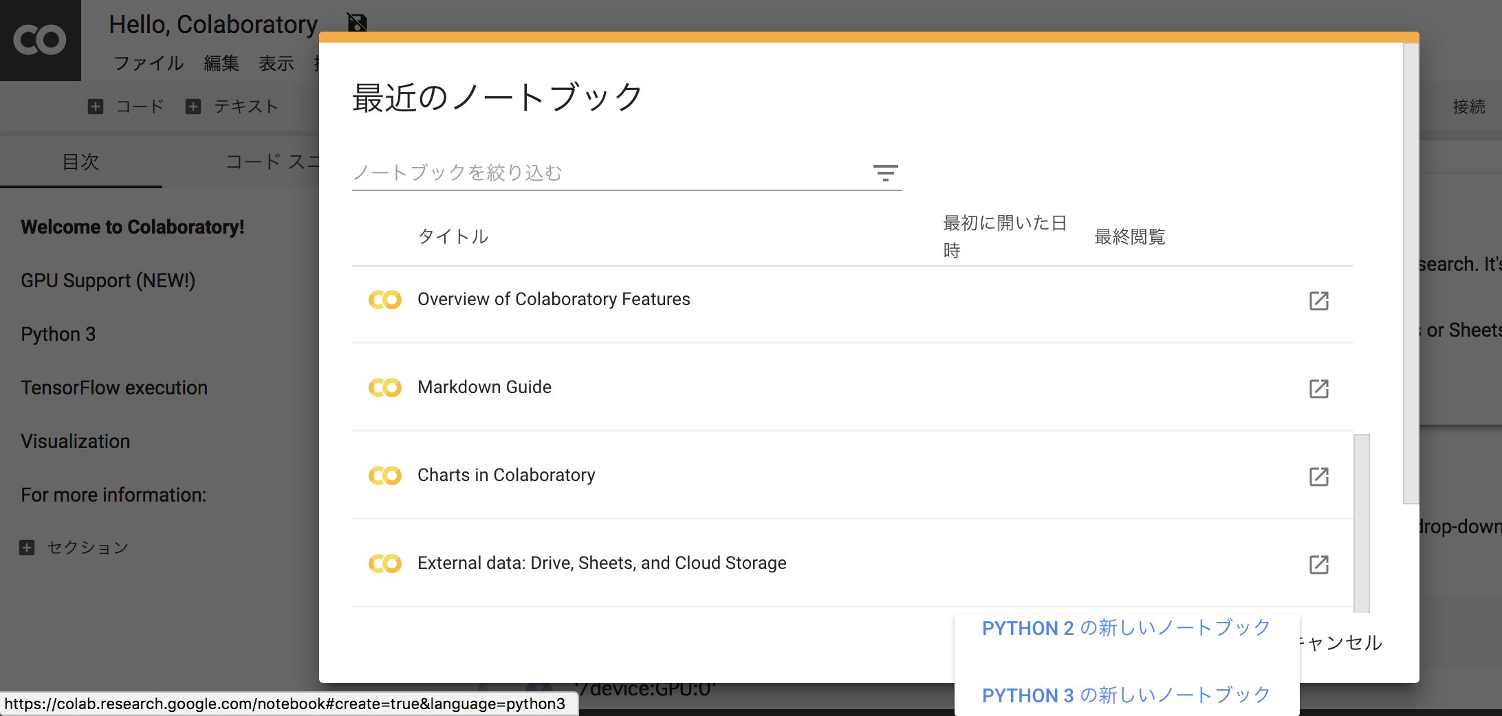Viewport: 1502px width, 716px height.
Task: Go to For more information: section
Action: tap(113, 495)
